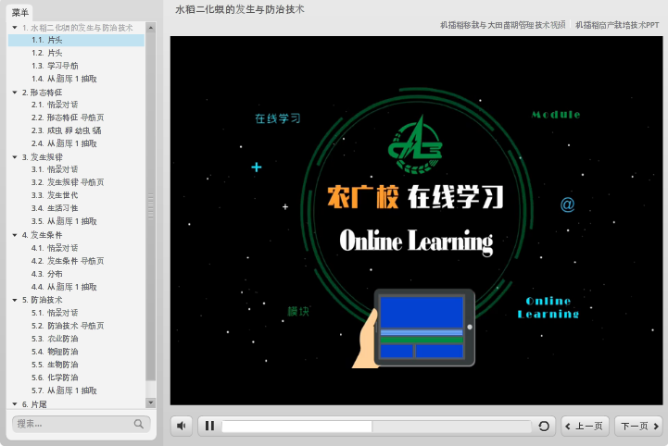Click the tablet illustration on the slide
The width and height of the screenshot is (668, 446).
(424, 328)
